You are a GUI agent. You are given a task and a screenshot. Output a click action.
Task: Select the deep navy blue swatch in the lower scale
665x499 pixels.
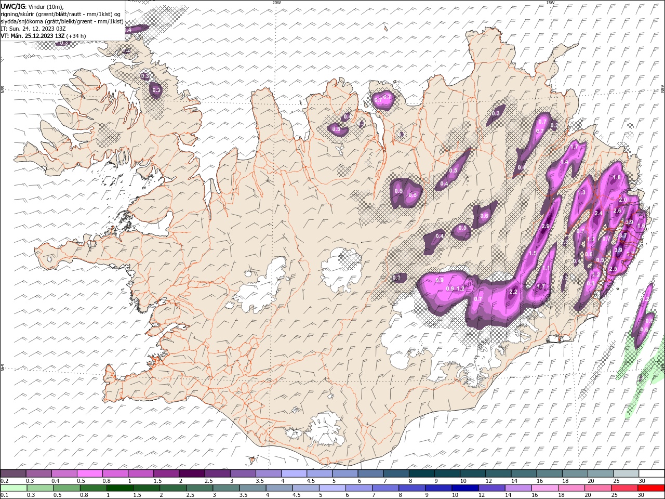464,488
